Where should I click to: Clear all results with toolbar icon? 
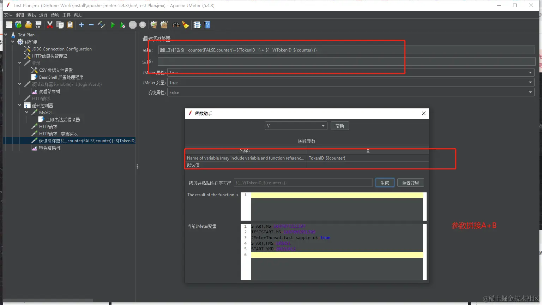coord(164,25)
